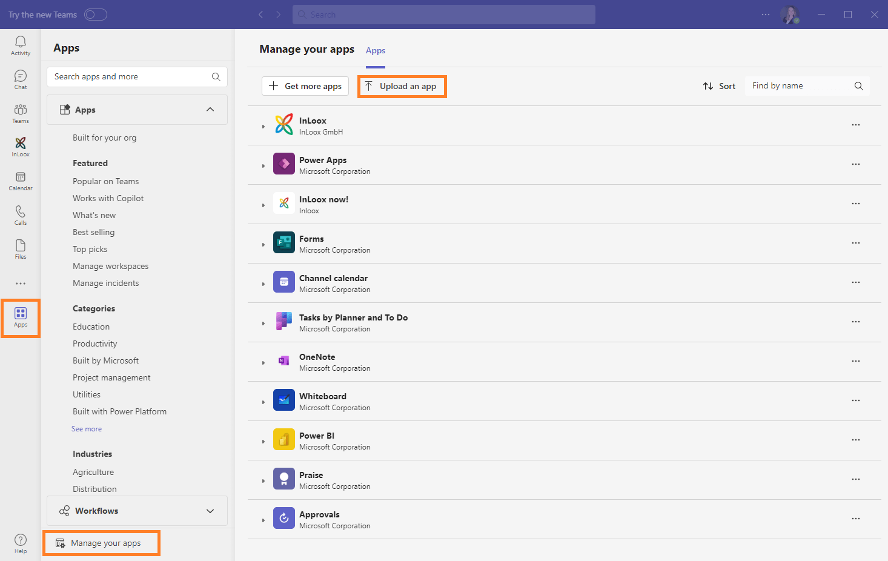The width and height of the screenshot is (888, 561).
Task: Expand the OneNote row arrow
Action: 263,363
